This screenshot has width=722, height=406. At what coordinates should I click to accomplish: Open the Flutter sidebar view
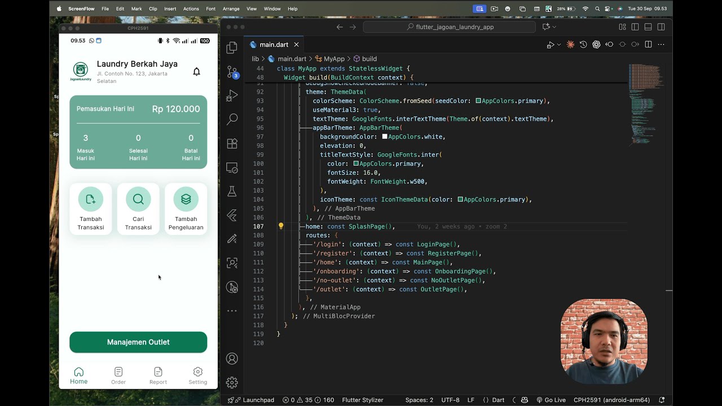click(232, 215)
